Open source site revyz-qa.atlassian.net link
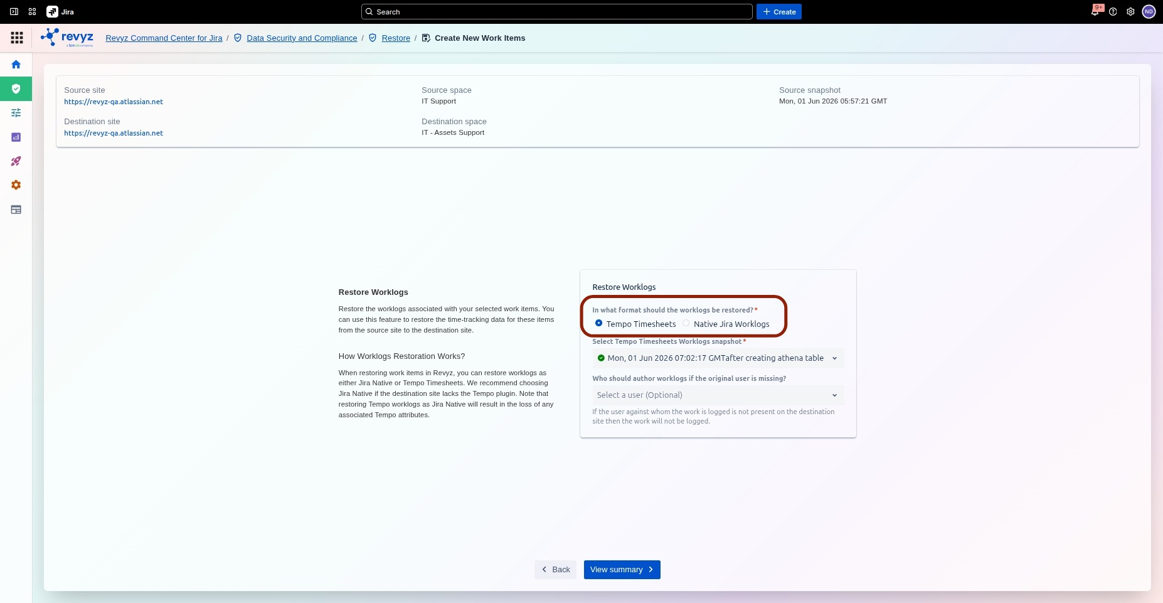Screen dimensions: 1163x603 pyautogui.click(x=114, y=102)
